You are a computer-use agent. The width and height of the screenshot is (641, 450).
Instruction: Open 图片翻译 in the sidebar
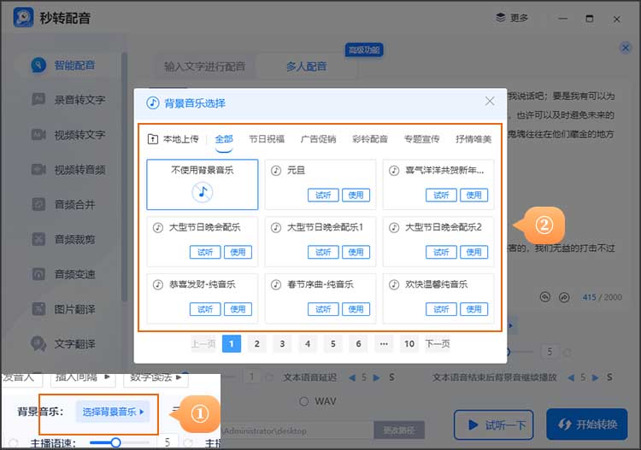pyautogui.click(x=63, y=309)
